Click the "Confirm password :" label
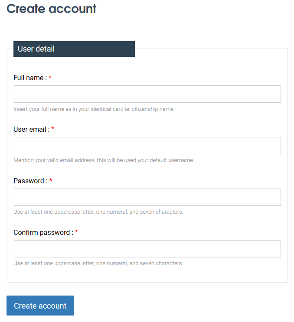Screen dimensions: 294x322 point(43,232)
